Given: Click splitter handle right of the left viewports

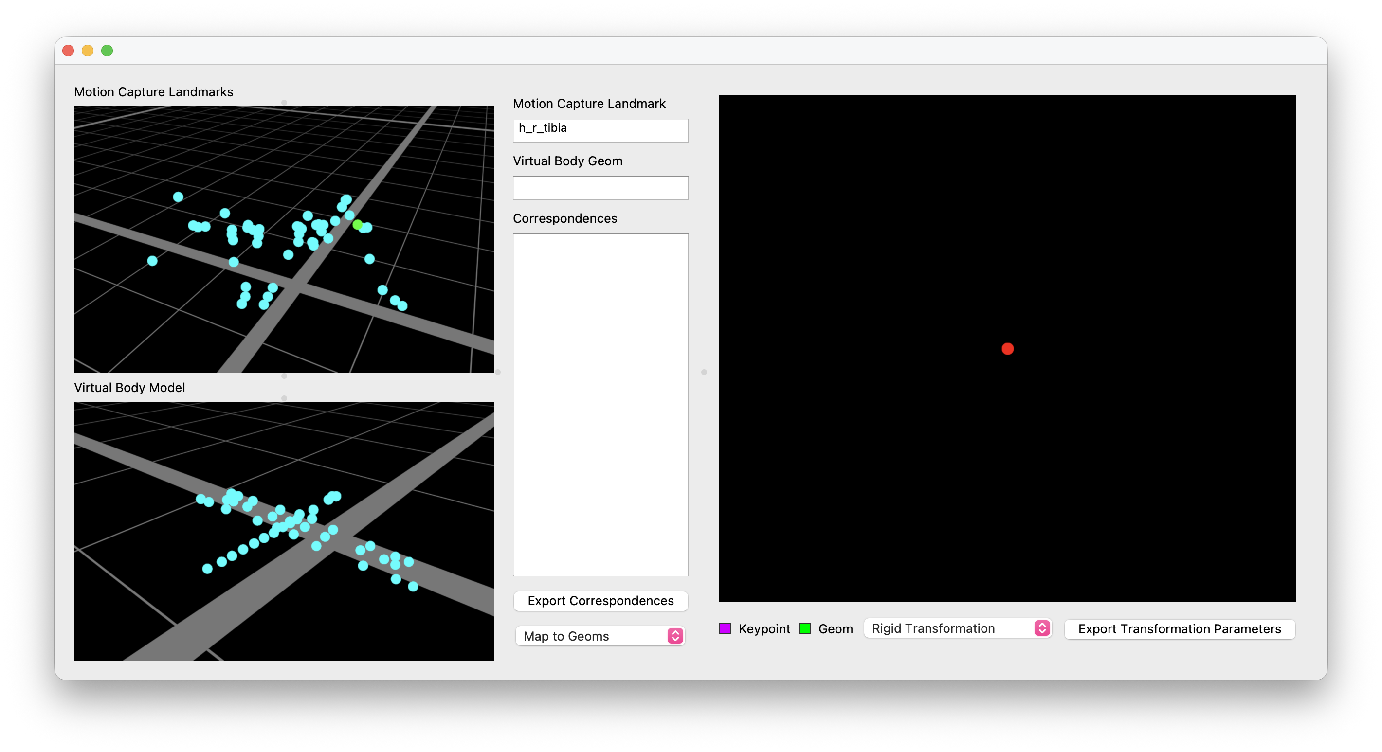Looking at the screenshot, I should point(498,372).
